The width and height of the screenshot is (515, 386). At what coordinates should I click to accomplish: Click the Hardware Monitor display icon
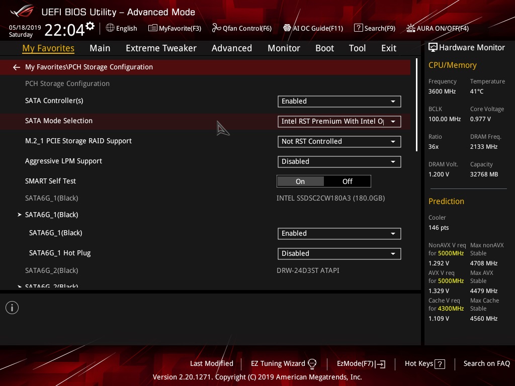(x=433, y=47)
